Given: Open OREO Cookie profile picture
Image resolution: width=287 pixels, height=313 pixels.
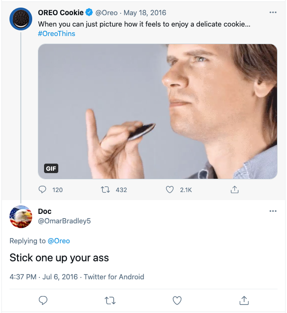Looking at the screenshot, I should click(21, 19).
